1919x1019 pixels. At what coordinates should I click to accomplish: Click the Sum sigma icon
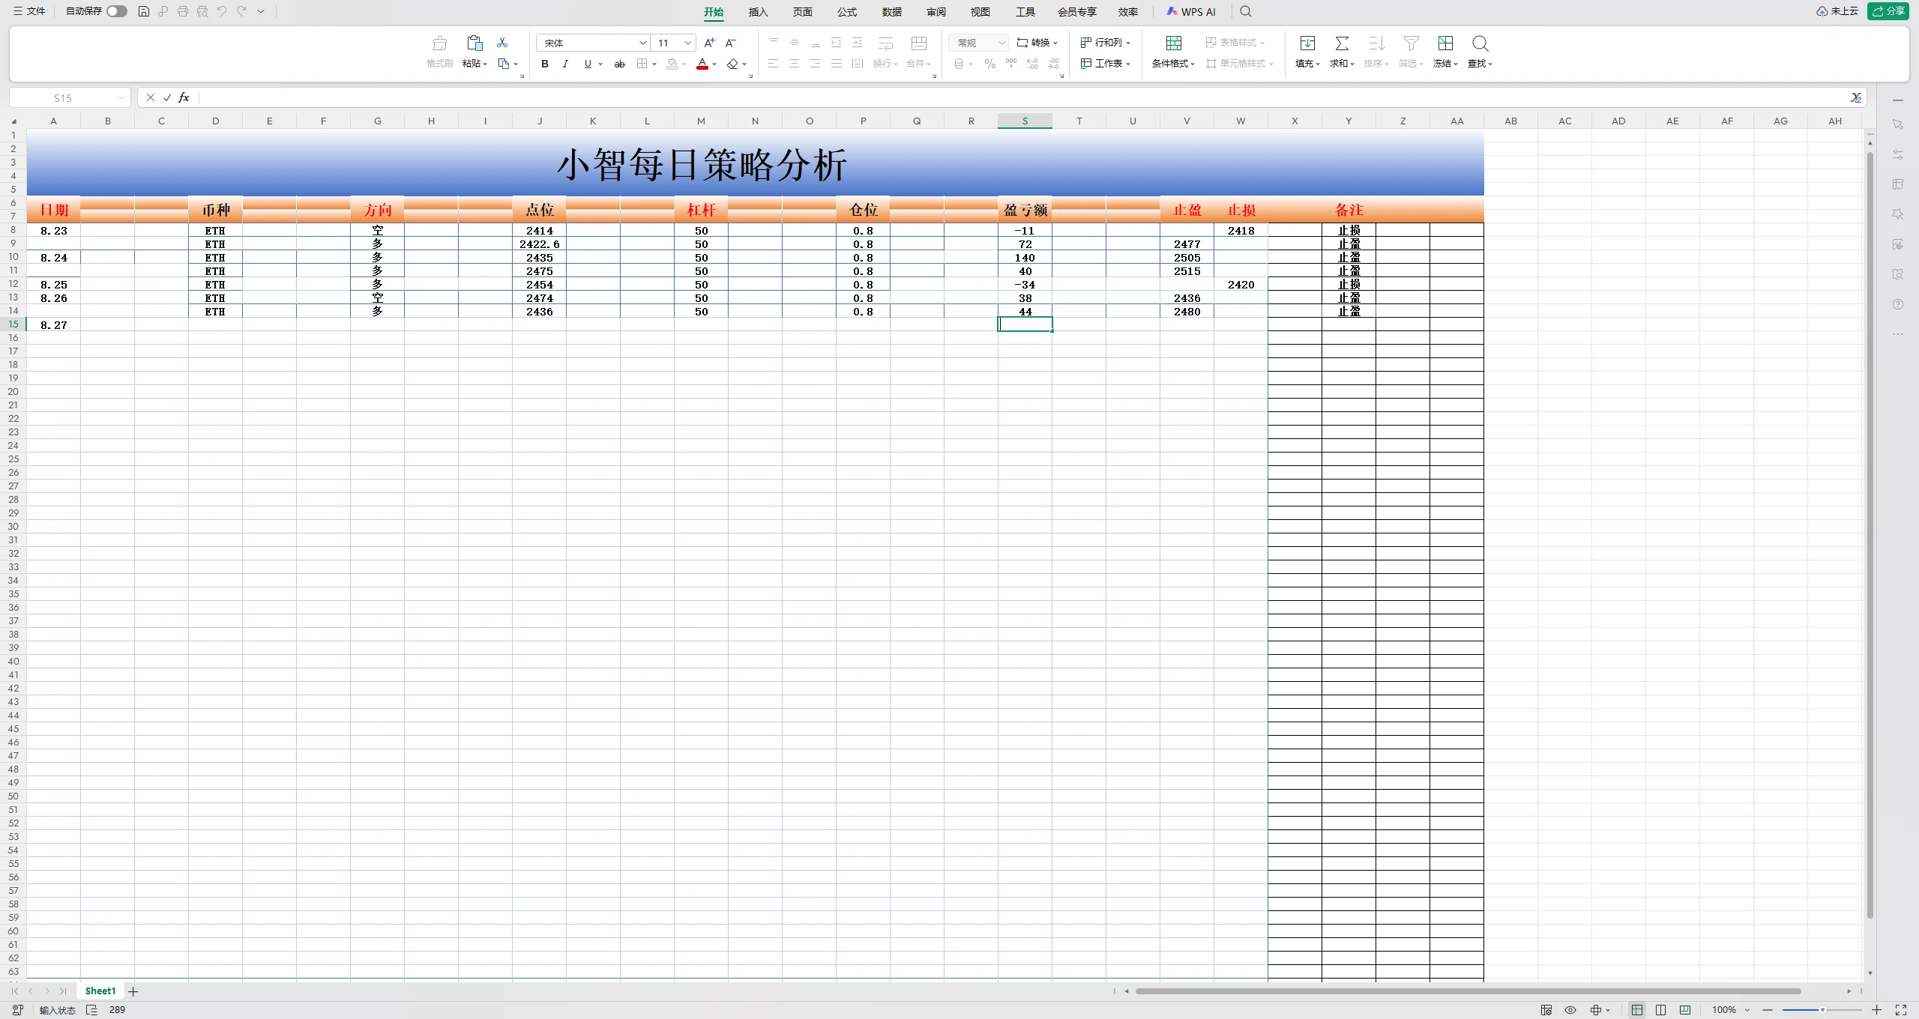tap(1342, 43)
